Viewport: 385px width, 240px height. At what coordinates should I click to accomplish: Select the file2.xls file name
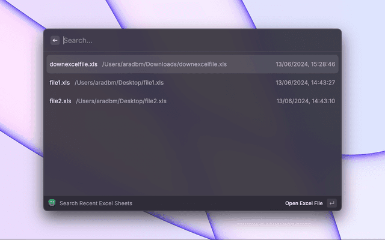click(x=60, y=101)
